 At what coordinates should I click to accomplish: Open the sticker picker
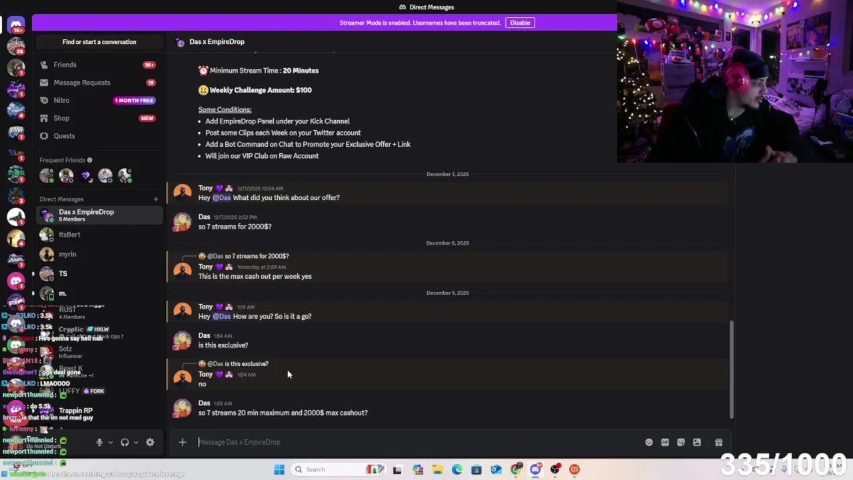(x=681, y=442)
